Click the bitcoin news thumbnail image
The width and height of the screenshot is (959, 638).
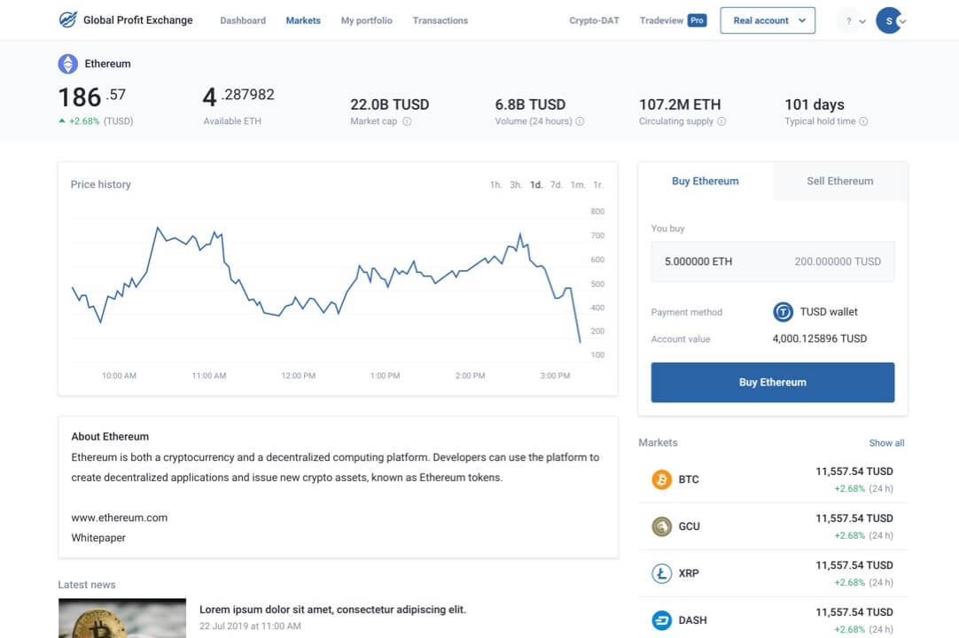[122, 618]
